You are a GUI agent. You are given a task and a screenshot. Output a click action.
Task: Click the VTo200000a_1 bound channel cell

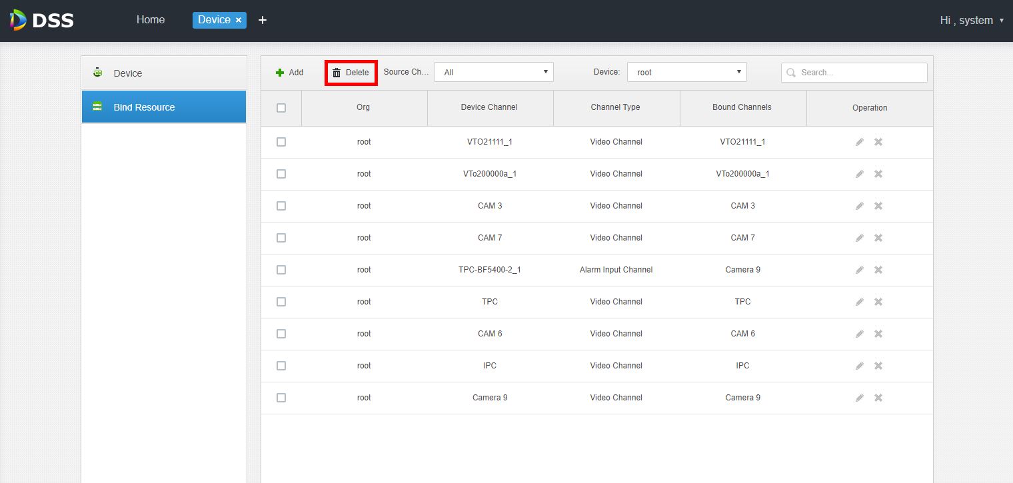(743, 174)
